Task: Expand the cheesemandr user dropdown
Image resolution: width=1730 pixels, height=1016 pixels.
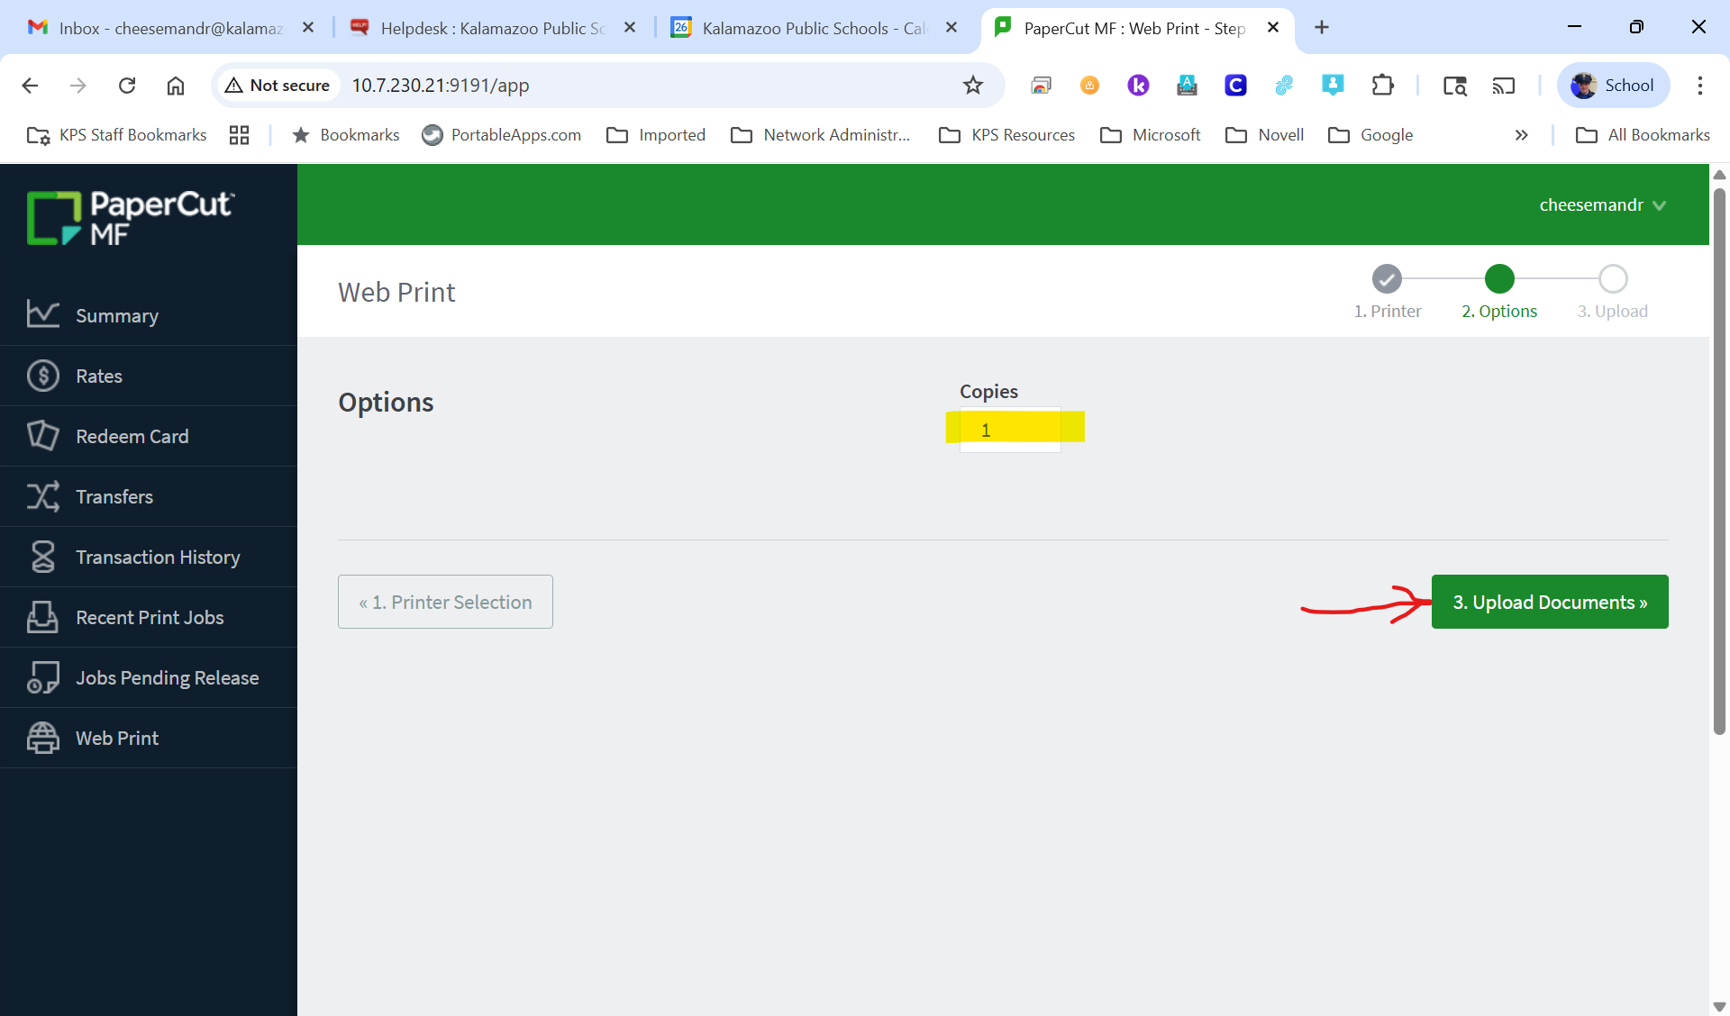Action: click(x=1601, y=205)
